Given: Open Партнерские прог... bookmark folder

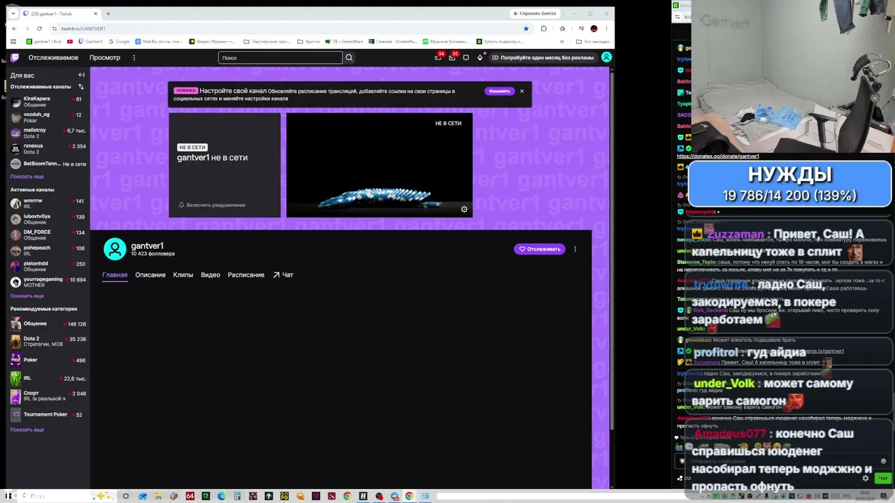Looking at the screenshot, I should point(267,41).
